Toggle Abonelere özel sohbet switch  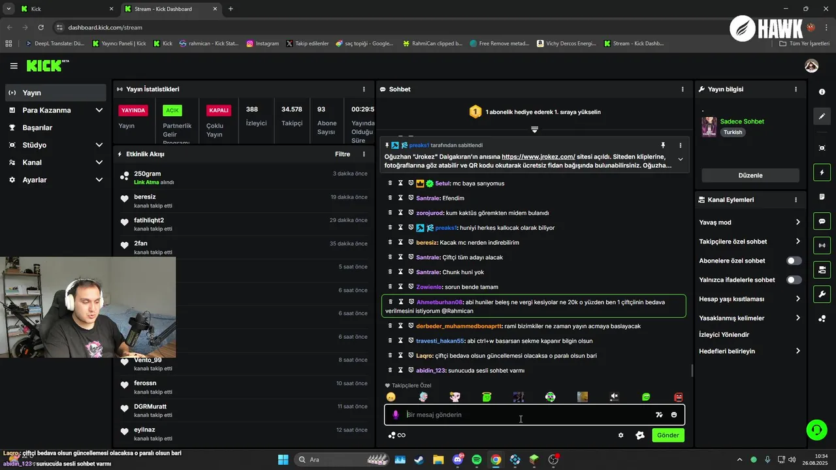pos(794,260)
